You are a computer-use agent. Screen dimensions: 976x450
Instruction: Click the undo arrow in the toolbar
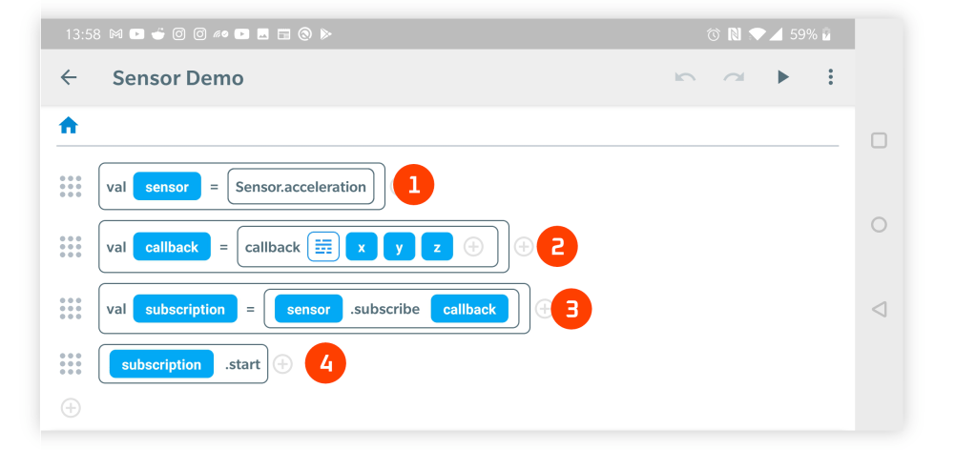685,77
